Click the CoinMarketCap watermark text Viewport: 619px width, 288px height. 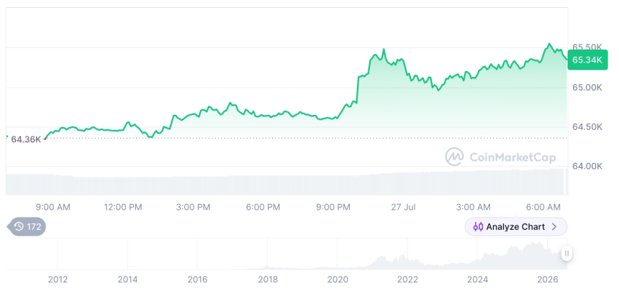(x=512, y=157)
